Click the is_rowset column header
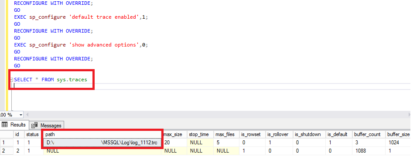420x163 pixels. point(252,134)
